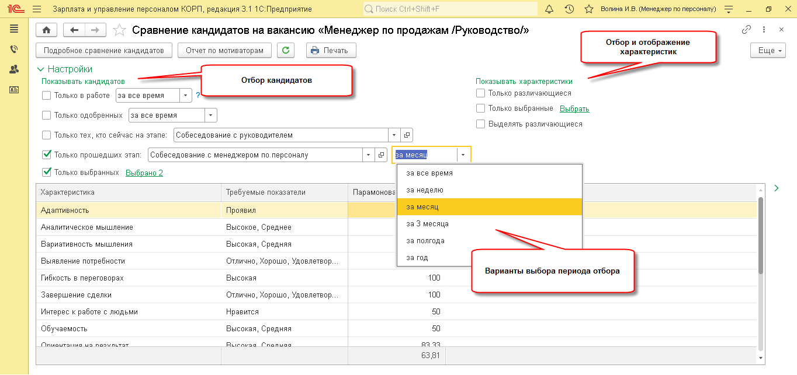Open staff people icon in left sidebar
This screenshot has width=797, height=375.
click(14, 69)
